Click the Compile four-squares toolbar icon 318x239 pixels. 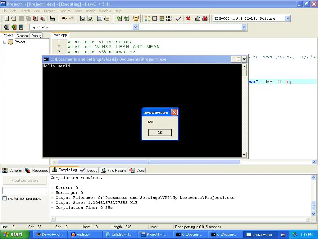(148, 18)
